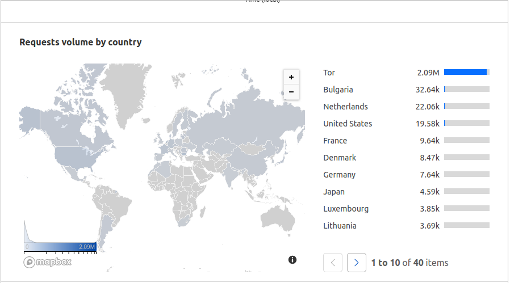Click the Mapbox logo
Image resolution: width=510 pixels, height=283 pixels.
(48, 262)
